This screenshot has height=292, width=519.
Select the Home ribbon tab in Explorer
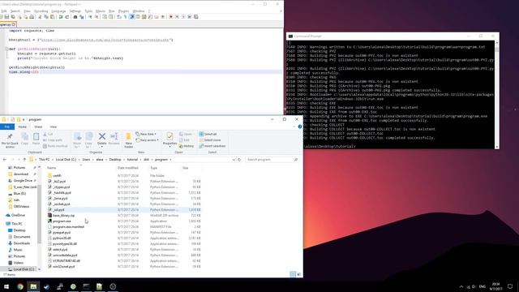(23, 127)
